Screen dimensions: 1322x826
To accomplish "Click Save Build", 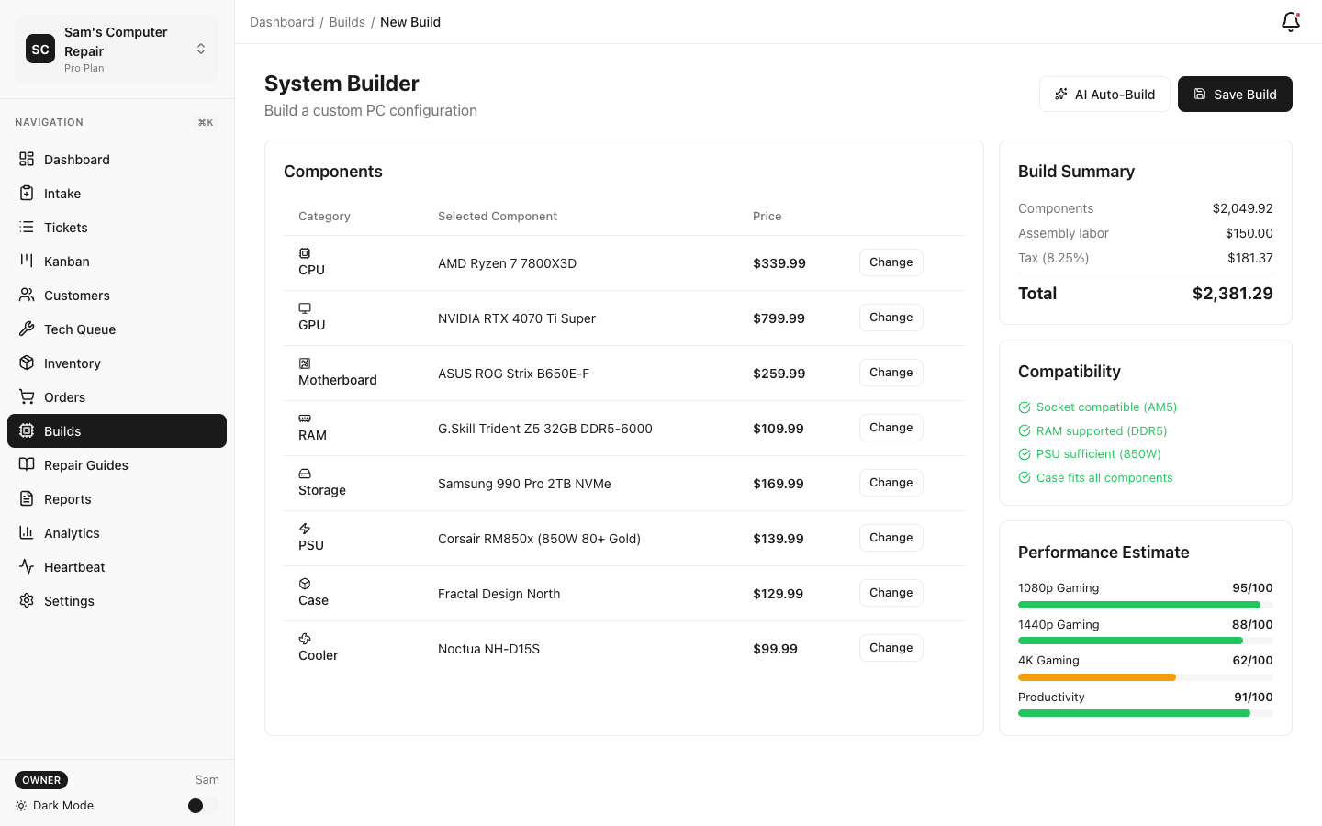I will point(1235,94).
